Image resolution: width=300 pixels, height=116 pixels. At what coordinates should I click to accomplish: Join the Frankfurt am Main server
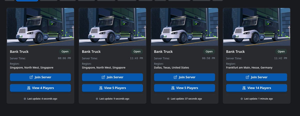pyautogui.click(x=256, y=77)
